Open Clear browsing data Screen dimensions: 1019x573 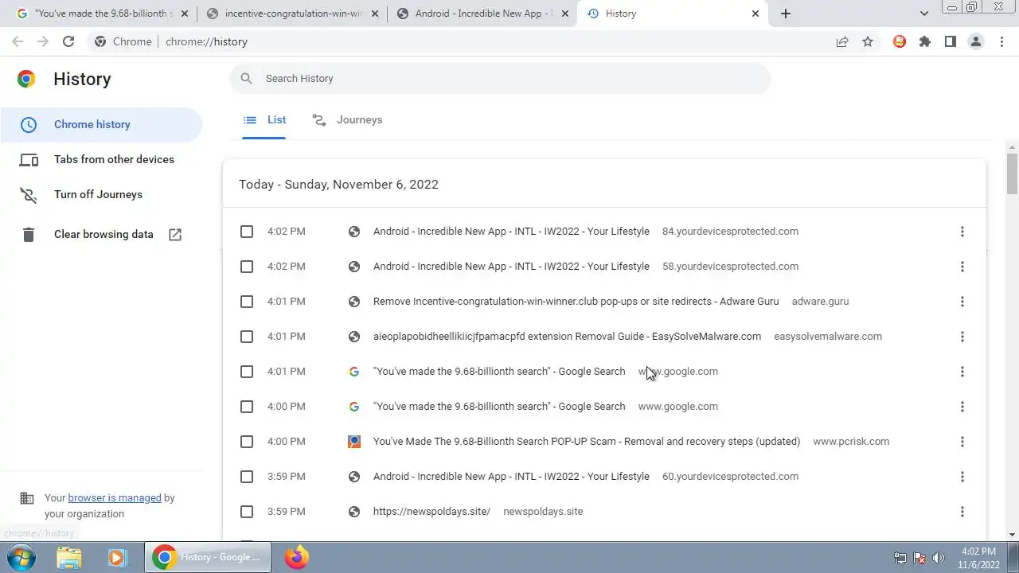coord(101,234)
